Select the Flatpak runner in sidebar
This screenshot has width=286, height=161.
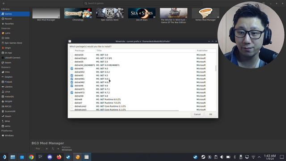point(15,82)
